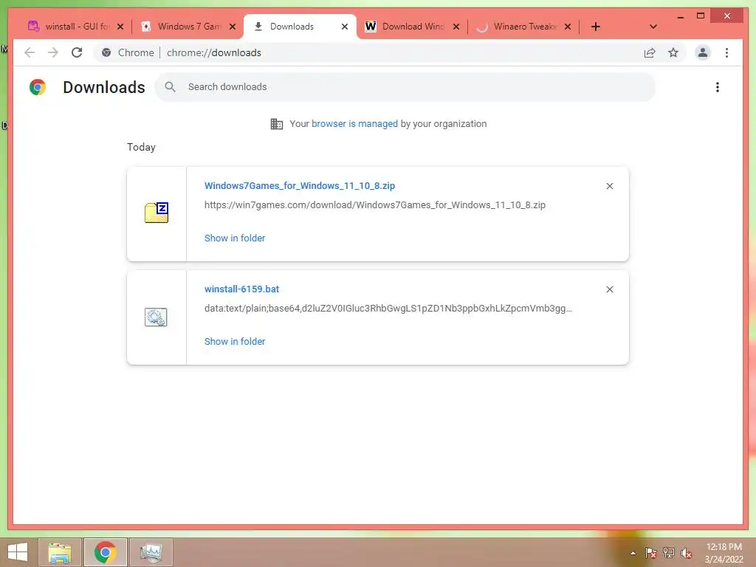
Task: Click the browser forward arrow
Action: (x=53, y=52)
